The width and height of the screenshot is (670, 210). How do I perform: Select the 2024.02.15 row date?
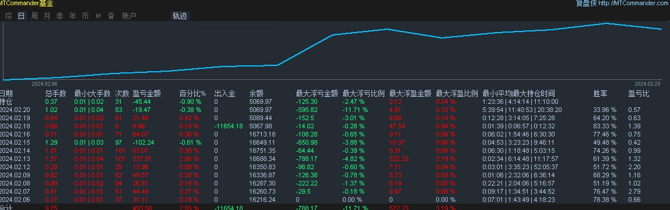click(15, 142)
